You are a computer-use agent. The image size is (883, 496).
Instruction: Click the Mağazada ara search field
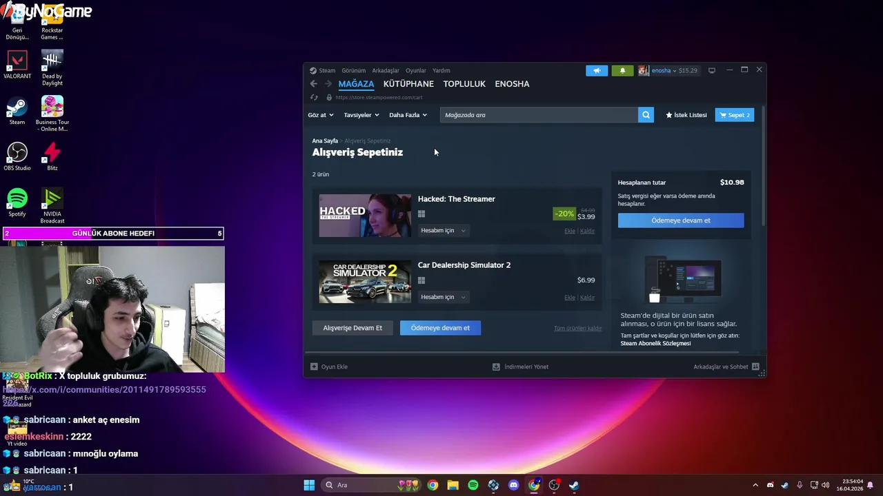click(x=539, y=115)
